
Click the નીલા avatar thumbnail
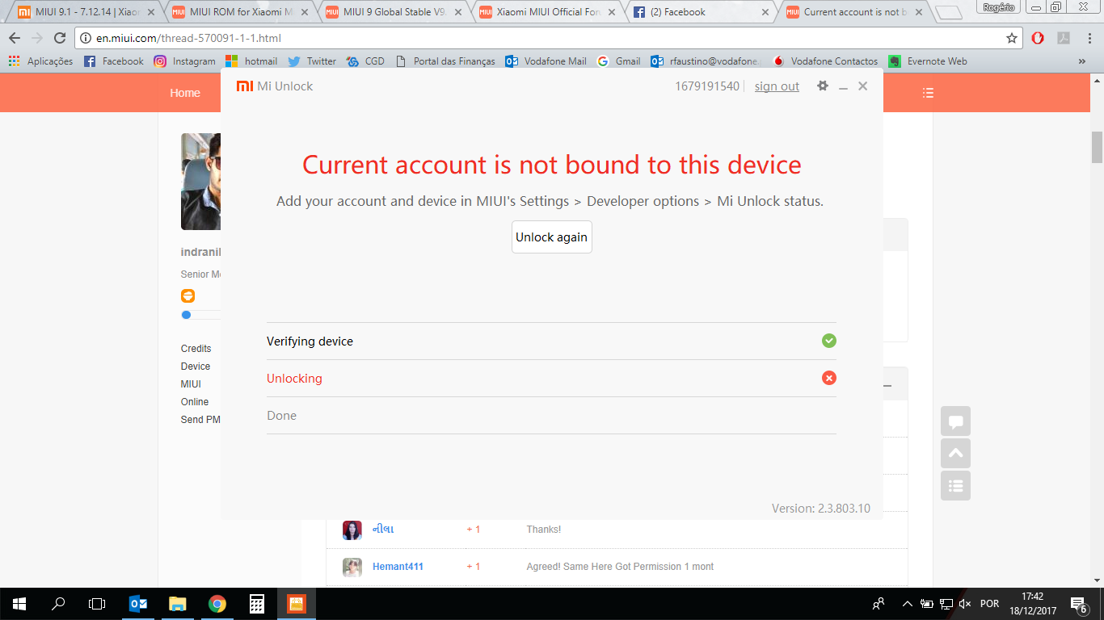point(352,530)
